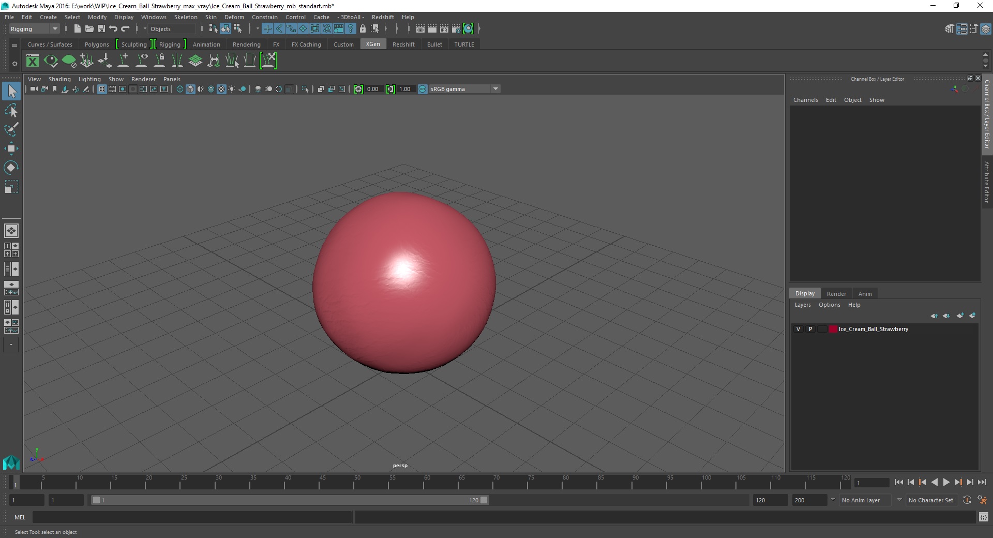Viewport: 993px width, 538px height.
Task: Open the viewport Lighting menu
Action: click(89, 79)
